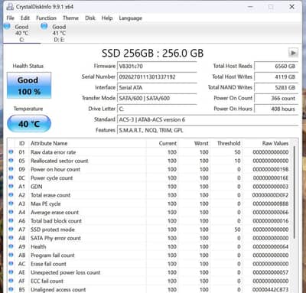This screenshot has width=306, height=293.
Task: Click the CrystalDiskInfo title bar icon
Action: pos(10,7)
